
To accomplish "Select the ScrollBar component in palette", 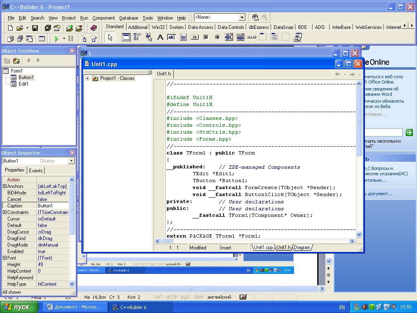I will [x=252, y=37].
